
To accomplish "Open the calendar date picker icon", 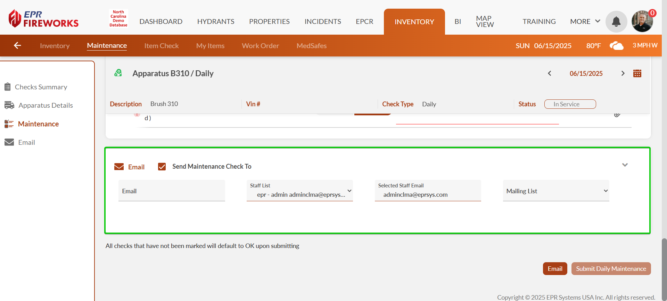I will tap(637, 73).
